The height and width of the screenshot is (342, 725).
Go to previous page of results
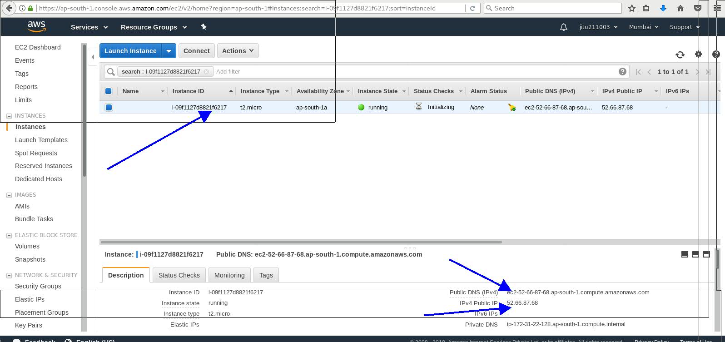pos(649,72)
